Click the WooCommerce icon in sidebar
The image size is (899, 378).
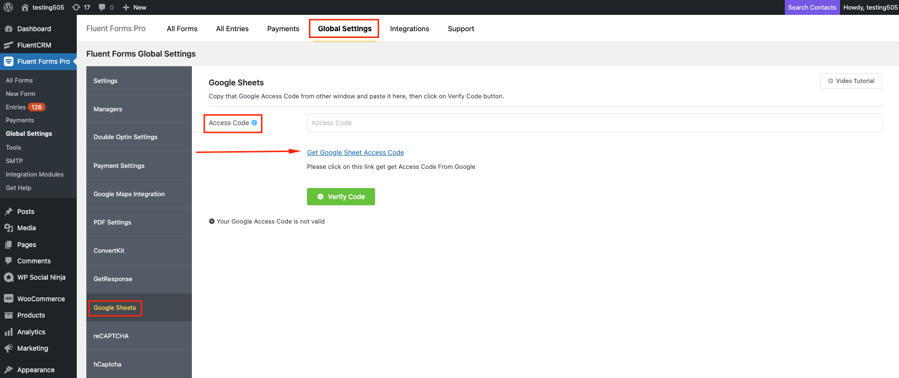click(x=9, y=299)
